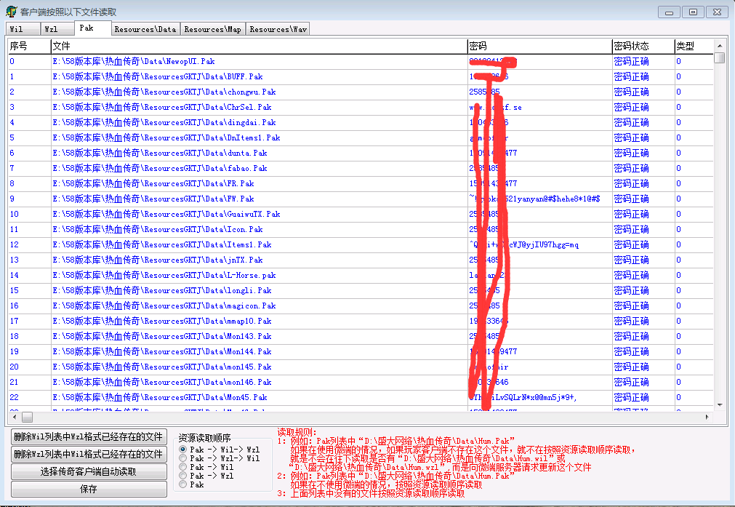Select the row for DnItems1.Pak
Screen dimensions: 735x507
361,137
